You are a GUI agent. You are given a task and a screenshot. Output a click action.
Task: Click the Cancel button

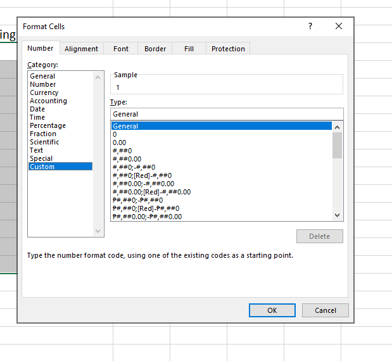pos(325,310)
